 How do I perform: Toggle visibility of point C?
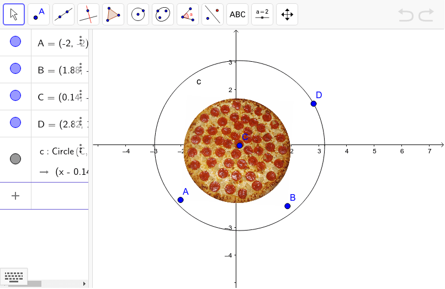pyautogui.click(x=15, y=95)
